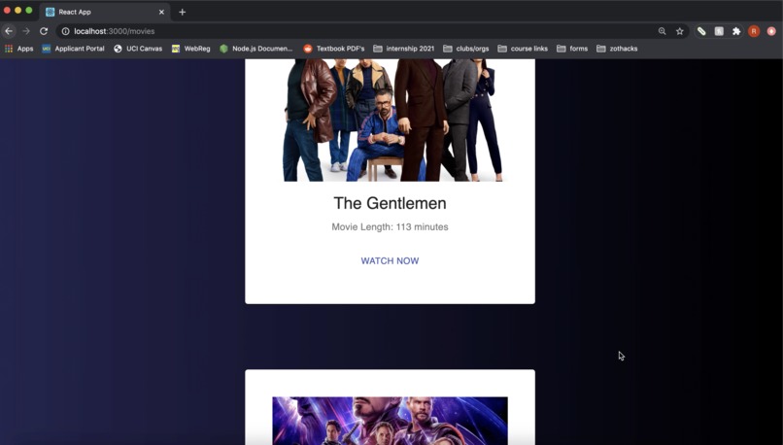Open the Extensions puzzle icon
The width and height of the screenshot is (783, 445).
736,31
